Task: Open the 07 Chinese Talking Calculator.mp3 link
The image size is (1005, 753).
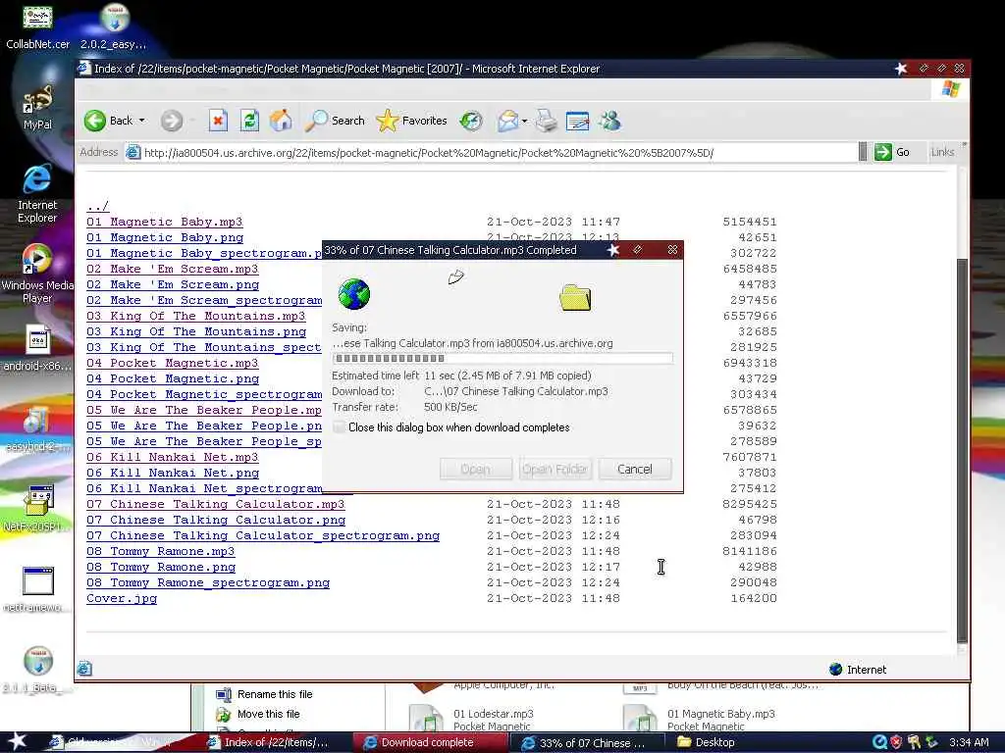Action: pyautogui.click(x=215, y=504)
